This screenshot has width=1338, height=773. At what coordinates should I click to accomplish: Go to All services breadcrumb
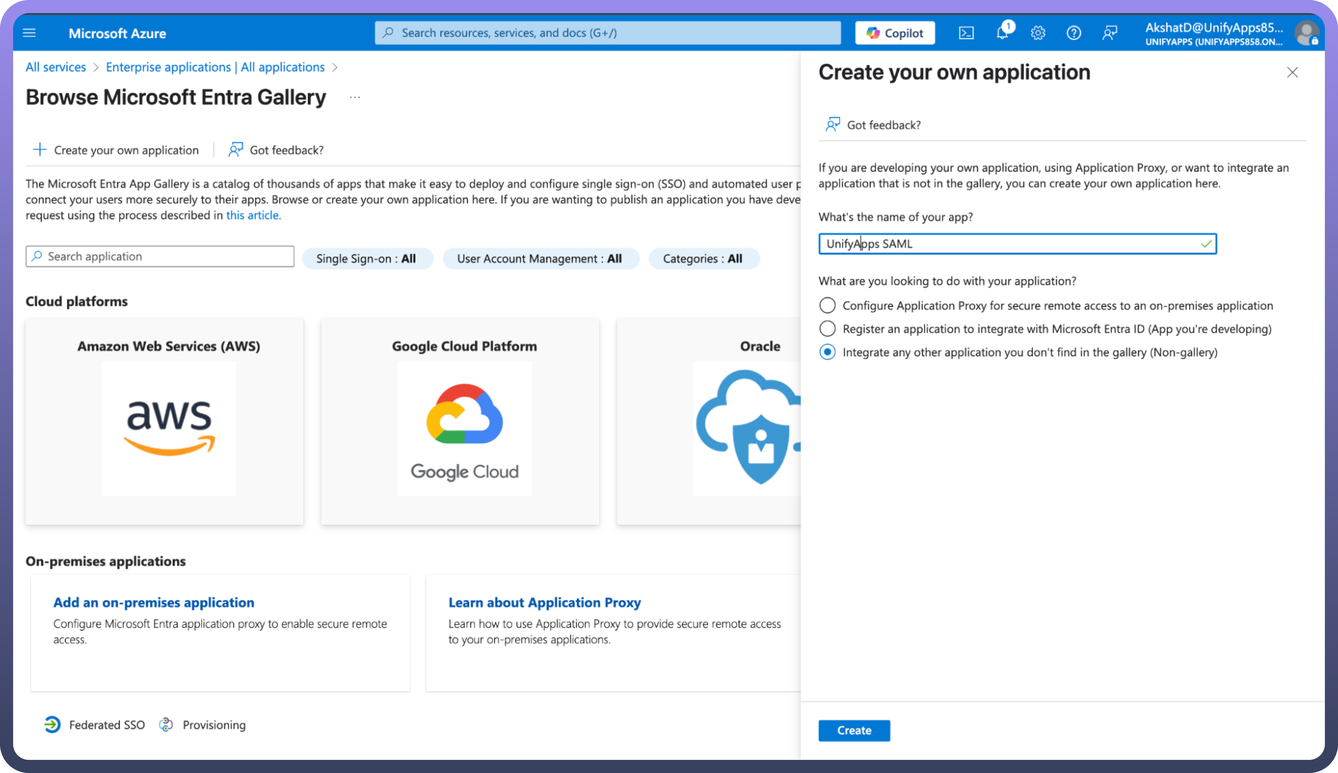(56, 67)
